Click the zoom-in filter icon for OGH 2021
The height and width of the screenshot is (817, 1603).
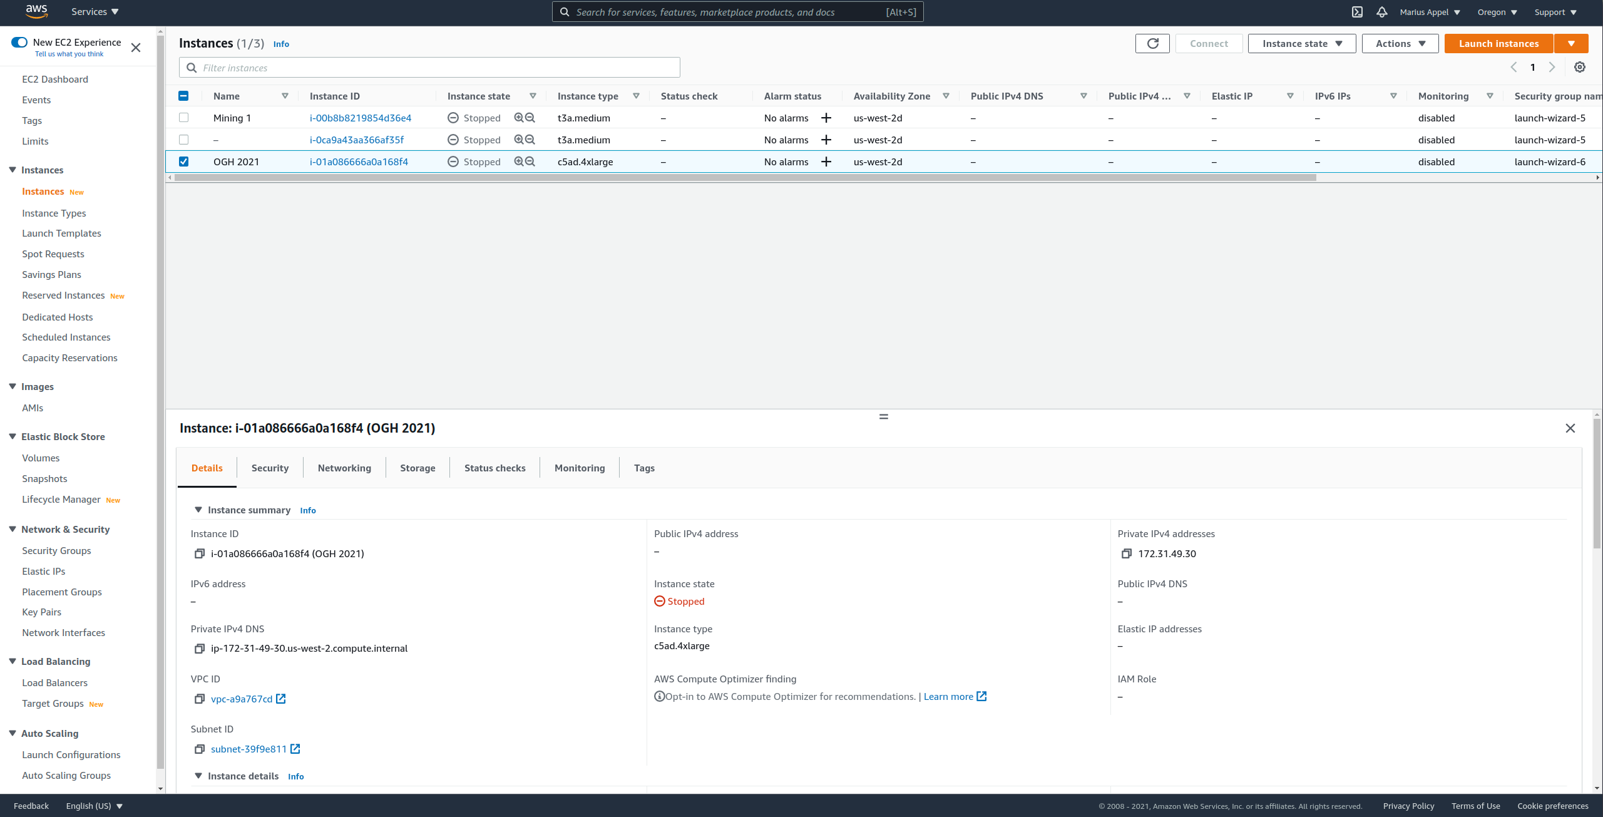pyautogui.click(x=519, y=162)
